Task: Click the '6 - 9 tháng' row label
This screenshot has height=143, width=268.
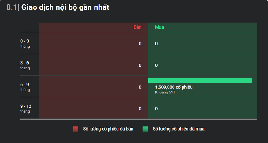Action: tap(25, 87)
